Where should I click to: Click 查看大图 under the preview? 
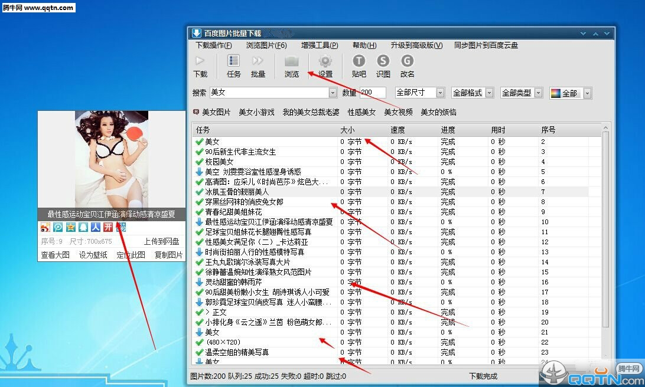coord(55,255)
